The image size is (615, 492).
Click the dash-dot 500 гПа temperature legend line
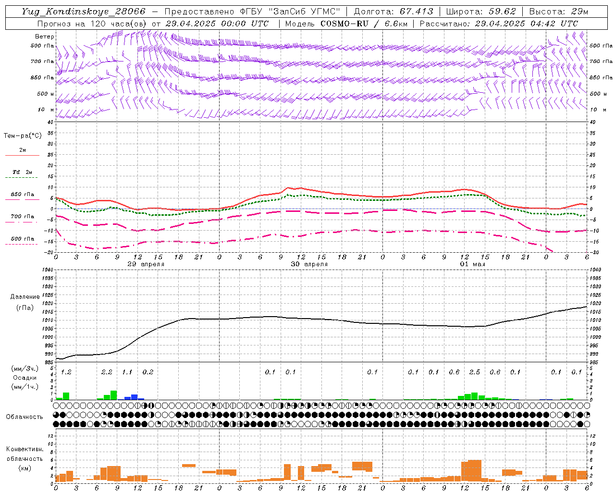22,244
